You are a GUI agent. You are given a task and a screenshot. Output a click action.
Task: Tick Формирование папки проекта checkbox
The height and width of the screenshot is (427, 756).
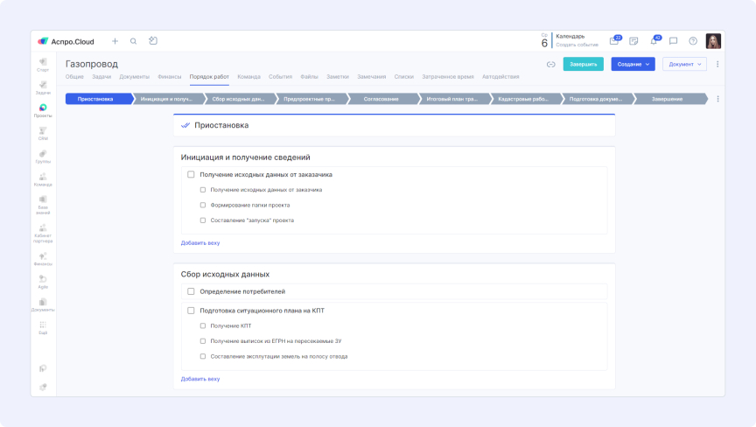point(203,206)
